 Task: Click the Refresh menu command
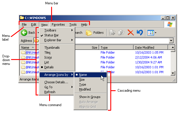coord(57,92)
